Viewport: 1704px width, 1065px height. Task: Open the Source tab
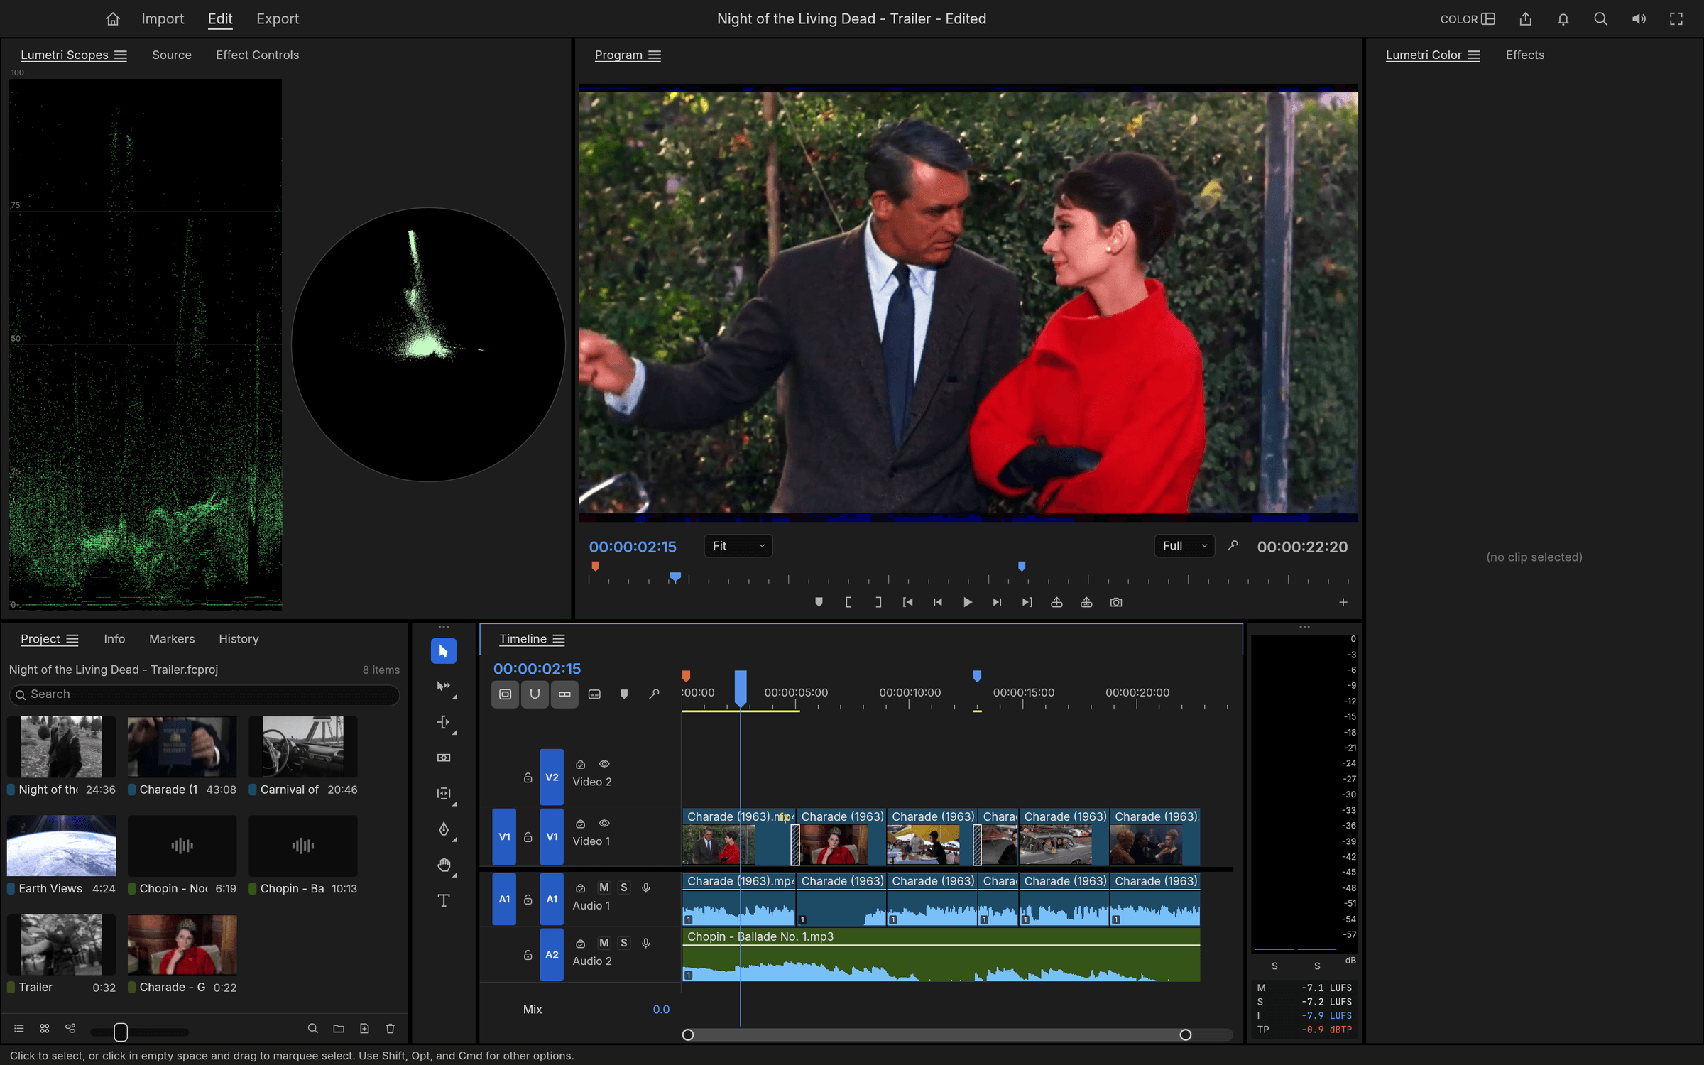172,55
